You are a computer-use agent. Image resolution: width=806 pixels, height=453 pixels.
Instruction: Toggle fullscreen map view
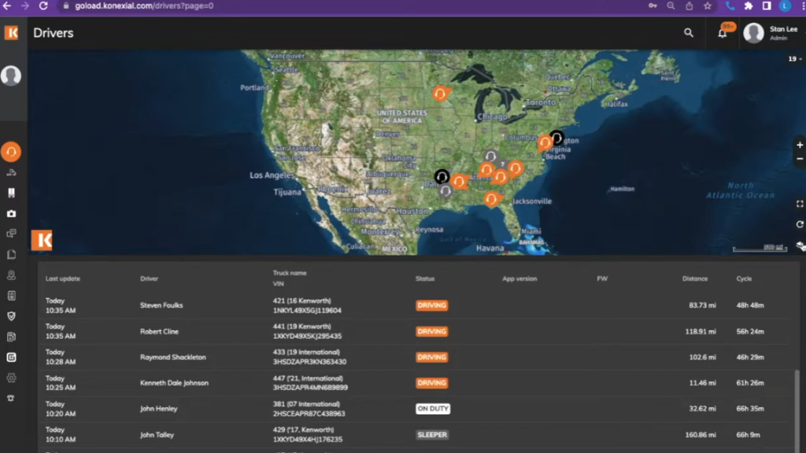800,204
